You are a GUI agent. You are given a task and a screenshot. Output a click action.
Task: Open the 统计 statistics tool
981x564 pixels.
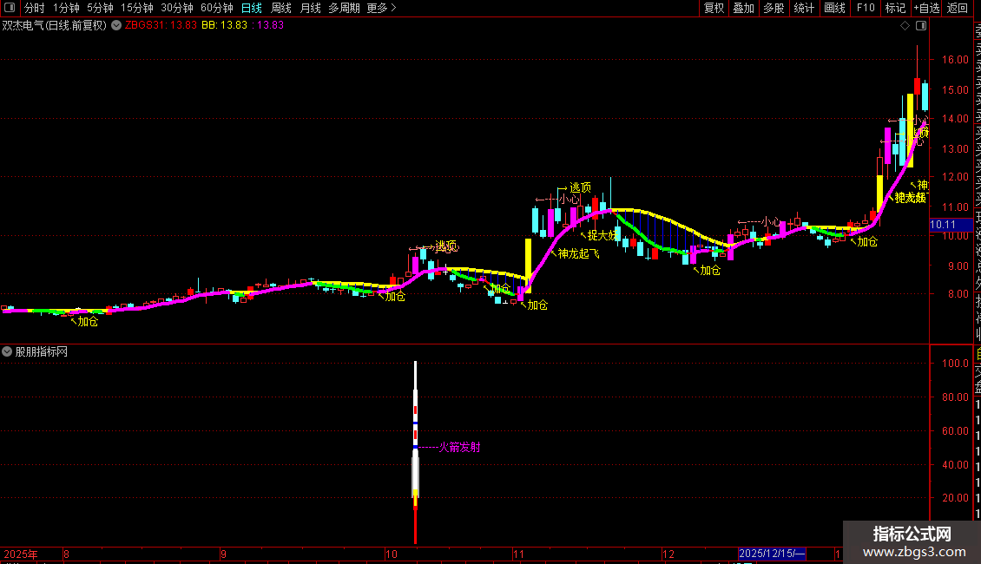(x=804, y=8)
